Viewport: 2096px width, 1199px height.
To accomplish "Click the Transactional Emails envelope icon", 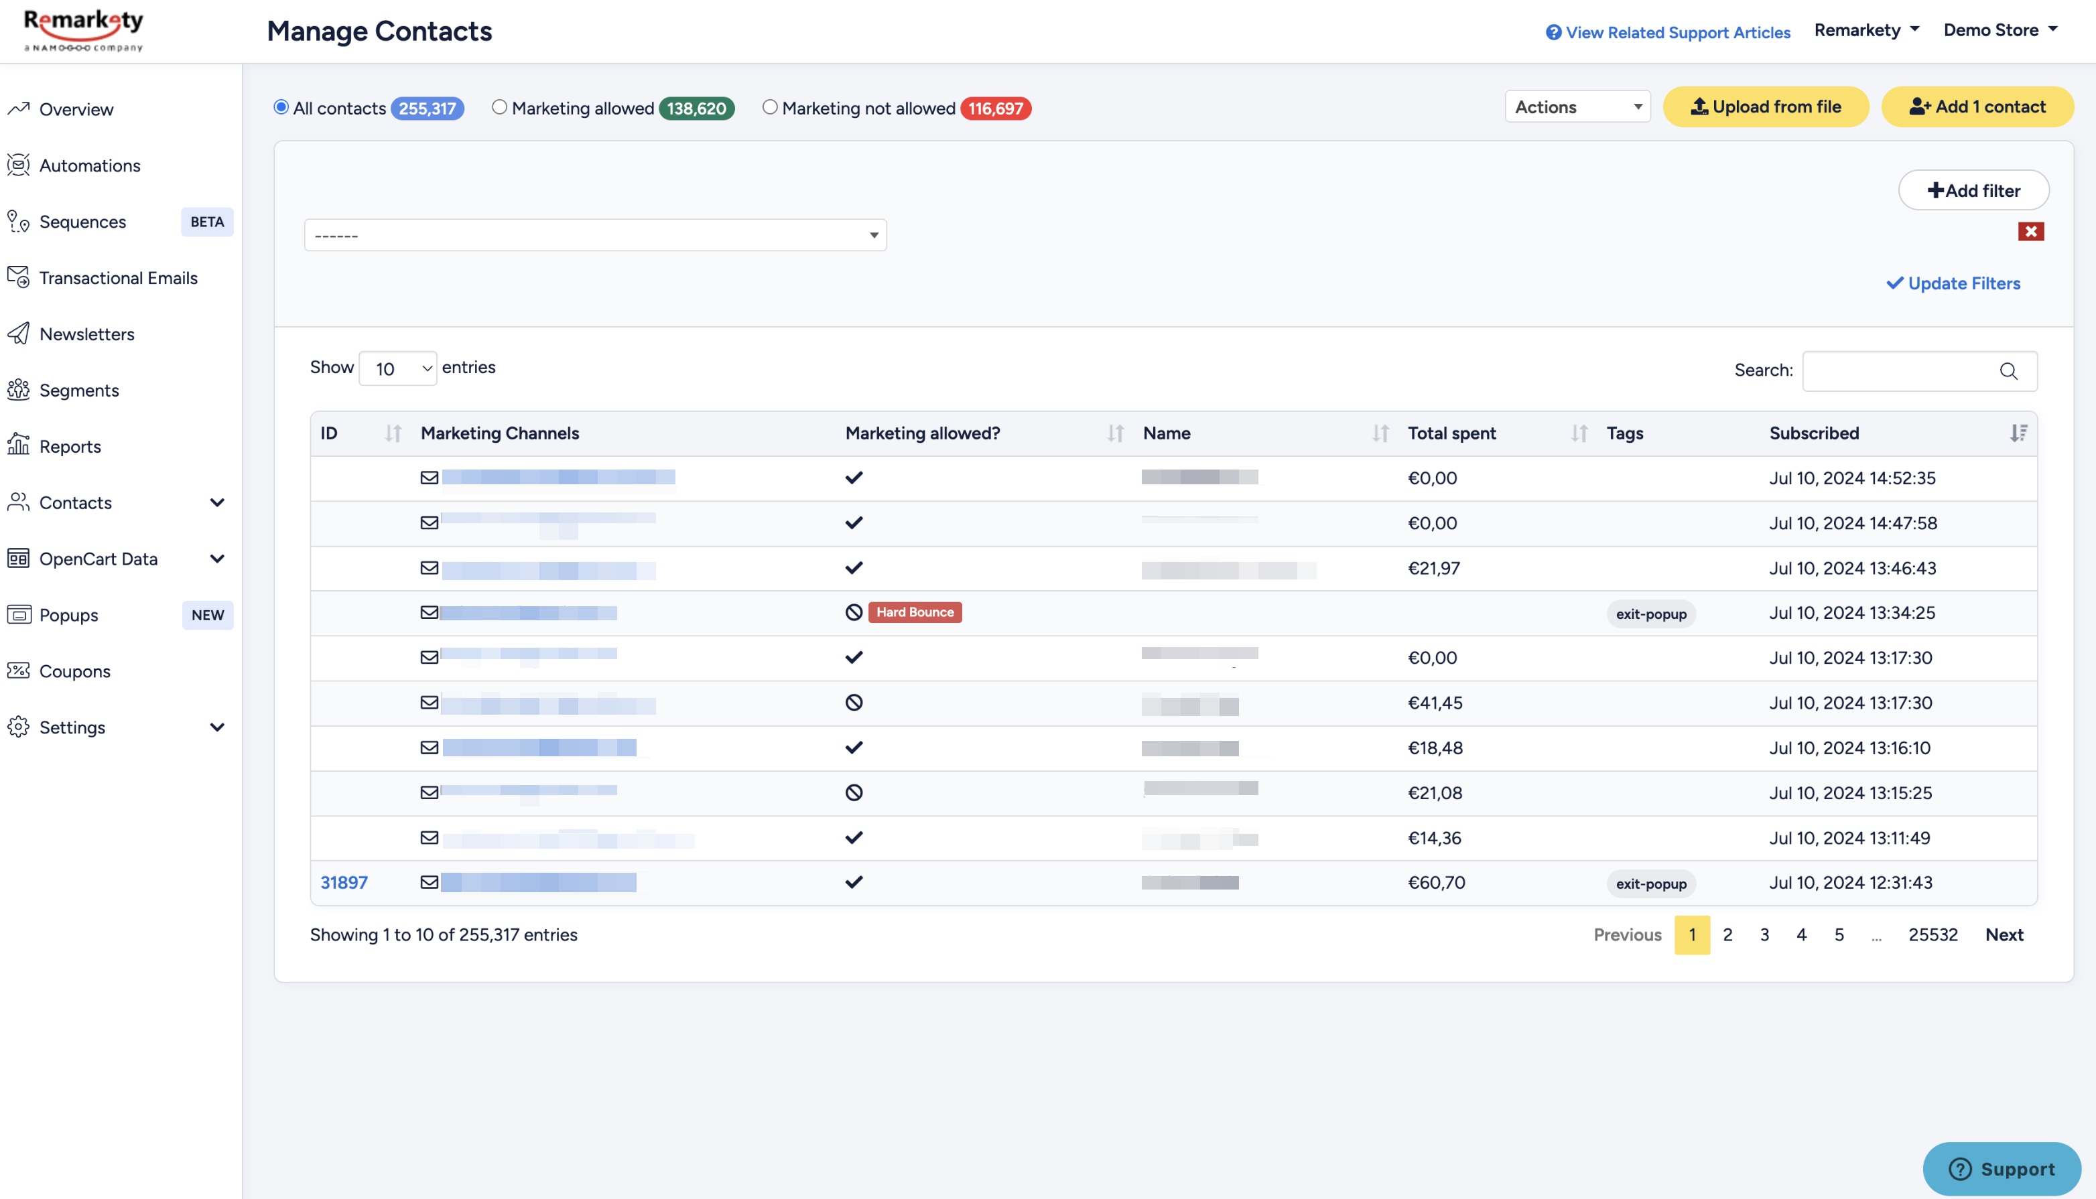I will [18, 277].
